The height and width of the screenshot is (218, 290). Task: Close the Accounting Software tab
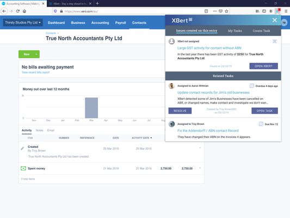tap(43, 3)
